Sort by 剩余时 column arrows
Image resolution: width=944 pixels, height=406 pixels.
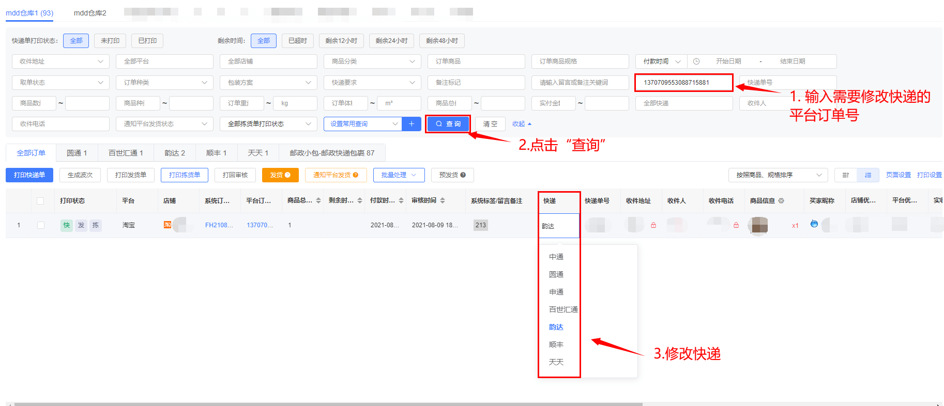coord(360,200)
